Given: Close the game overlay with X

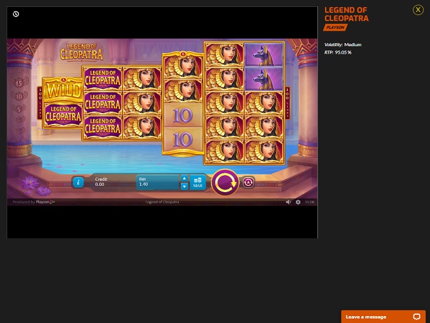Looking at the screenshot, I should [x=418, y=9].
